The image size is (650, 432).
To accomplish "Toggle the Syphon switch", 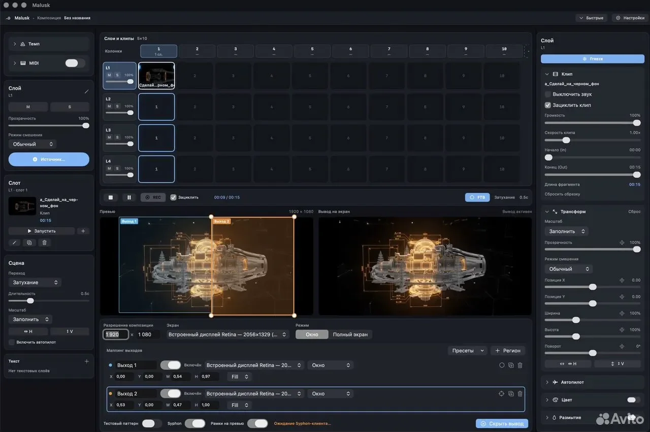I will 195,423.
